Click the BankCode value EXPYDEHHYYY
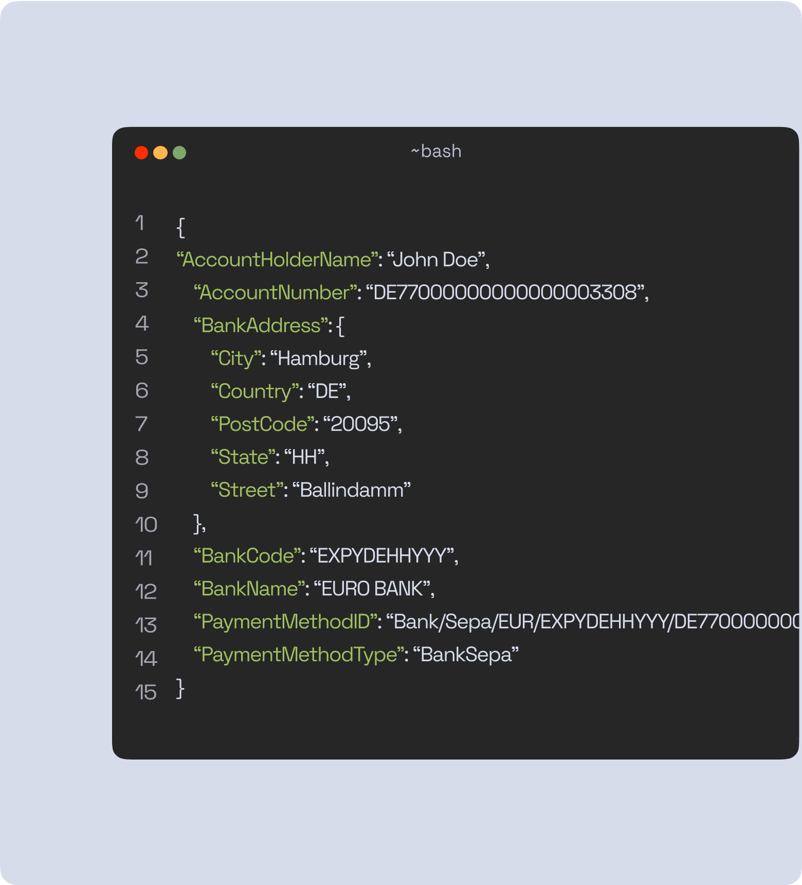Screen dimensions: 802x885 coord(381,556)
